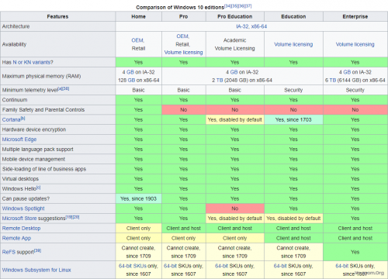Follow the OEM link in Home column

(x=137, y=40)
